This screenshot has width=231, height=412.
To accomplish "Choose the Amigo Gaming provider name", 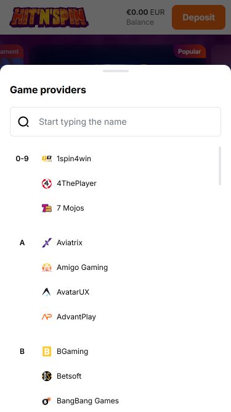I will [x=83, y=267].
